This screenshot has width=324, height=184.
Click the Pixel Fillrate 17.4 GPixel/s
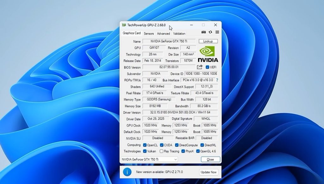154,93
